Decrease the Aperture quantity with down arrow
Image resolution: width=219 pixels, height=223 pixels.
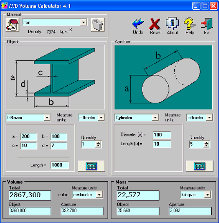[x=206, y=146]
